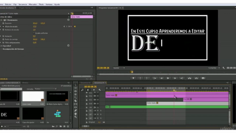Toggle timeline Snap magnet button
This screenshot has width=236, height=133.
coord(88,90)
